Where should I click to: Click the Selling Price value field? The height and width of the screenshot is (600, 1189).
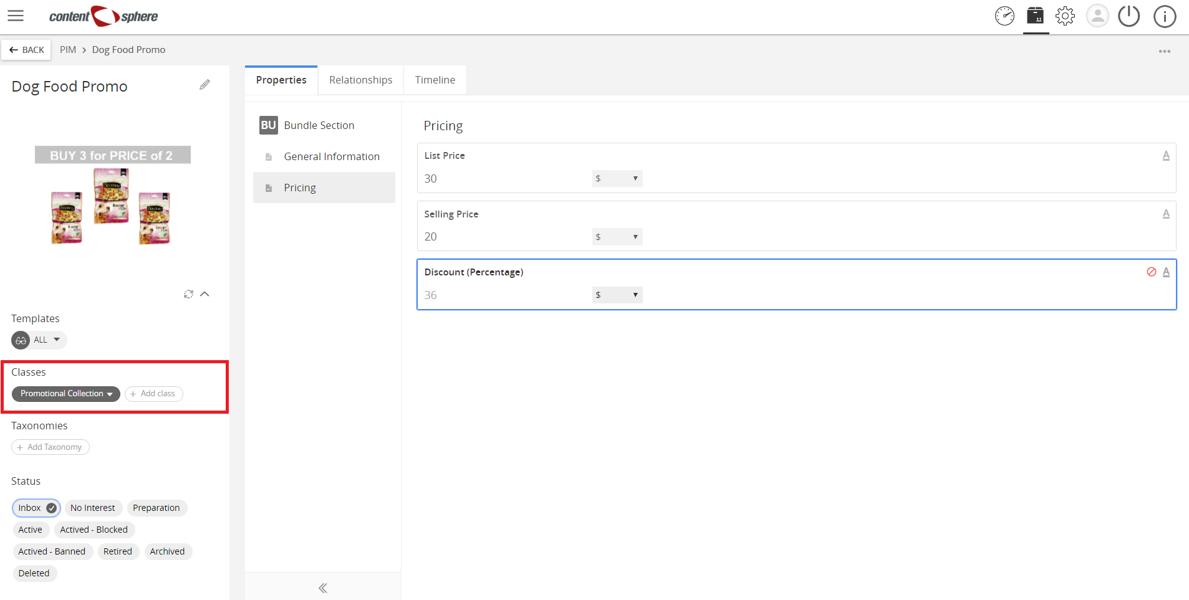pos(505,237)
